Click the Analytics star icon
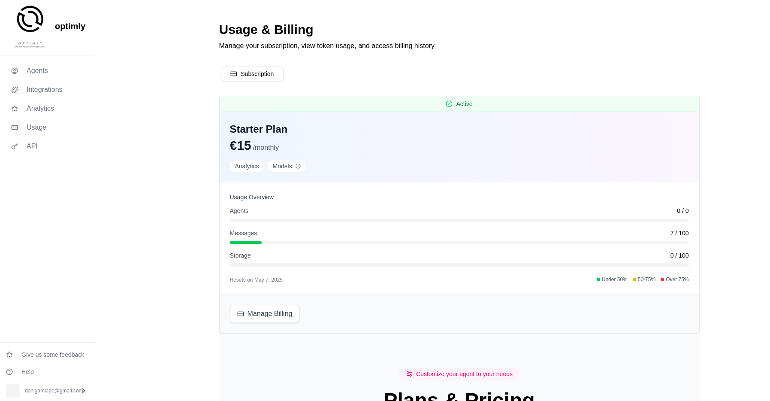770x401 pixels. (15, 109)
